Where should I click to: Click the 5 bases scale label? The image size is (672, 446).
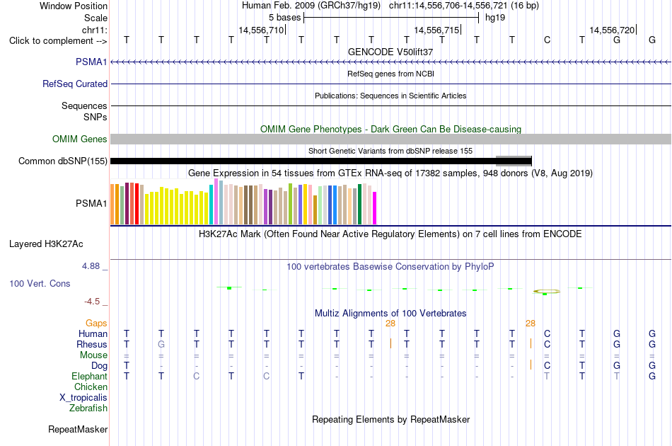[284, 18]
